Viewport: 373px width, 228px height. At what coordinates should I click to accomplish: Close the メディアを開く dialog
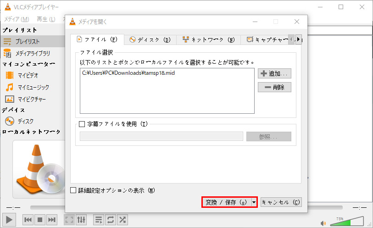coord(297,22)
